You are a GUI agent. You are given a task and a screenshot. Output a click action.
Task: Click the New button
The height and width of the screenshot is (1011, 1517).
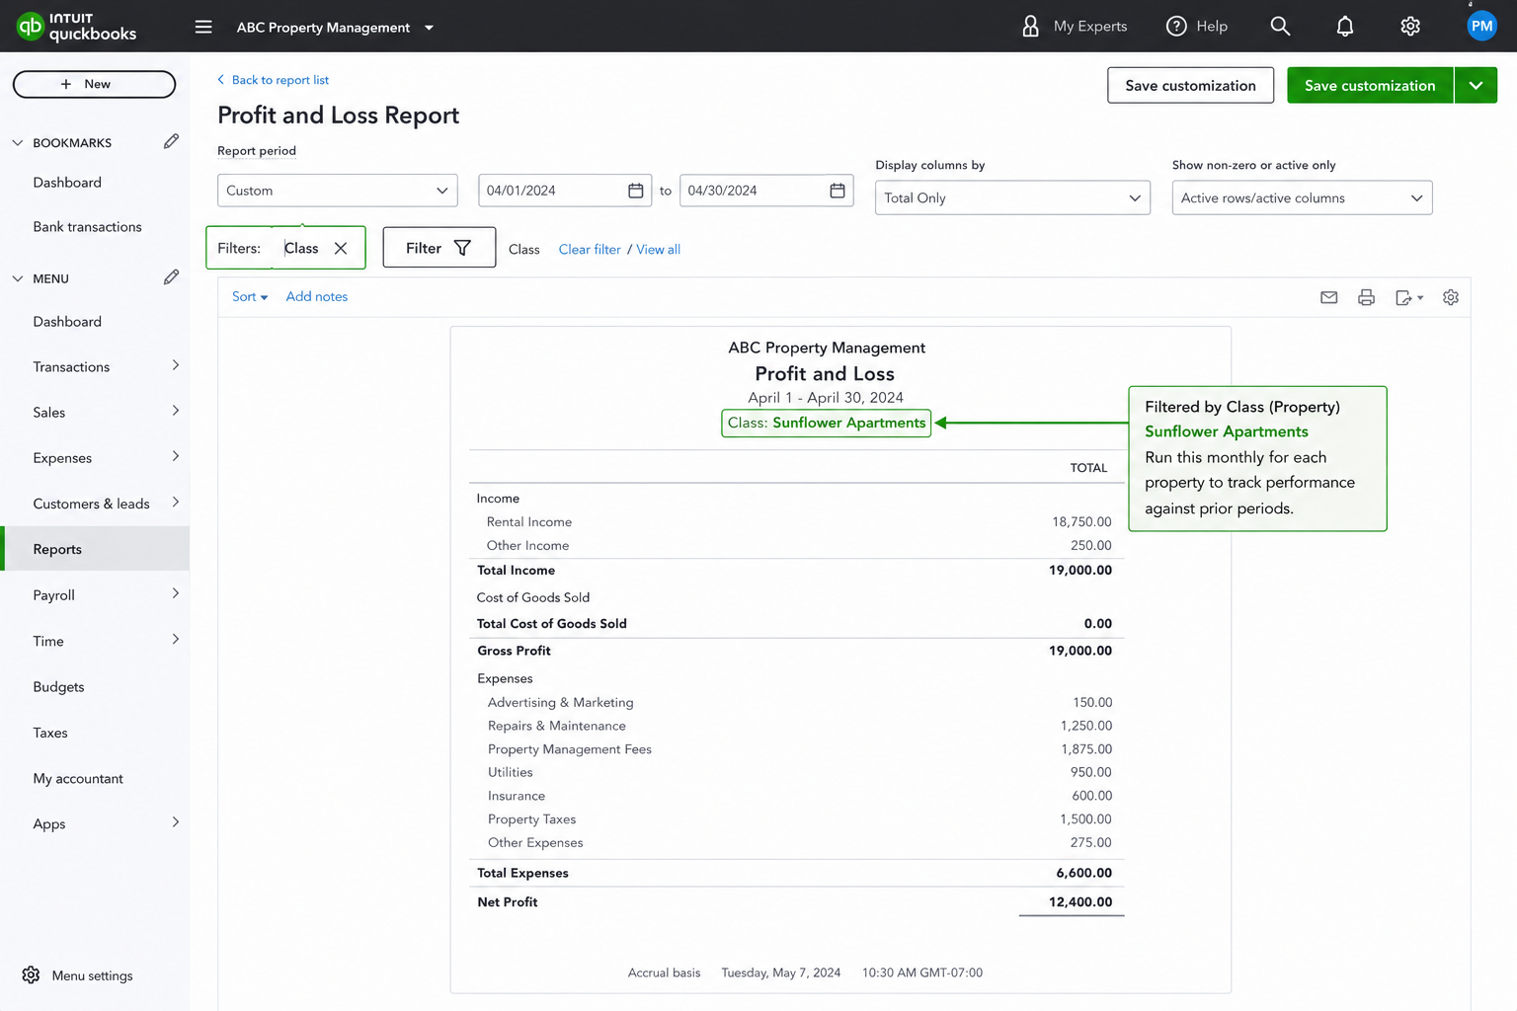coord(94,84)
